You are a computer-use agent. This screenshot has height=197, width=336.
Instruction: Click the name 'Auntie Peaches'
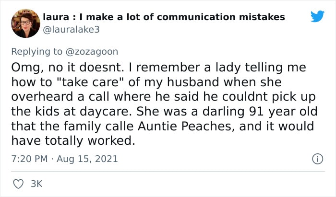tap(185, 126)
